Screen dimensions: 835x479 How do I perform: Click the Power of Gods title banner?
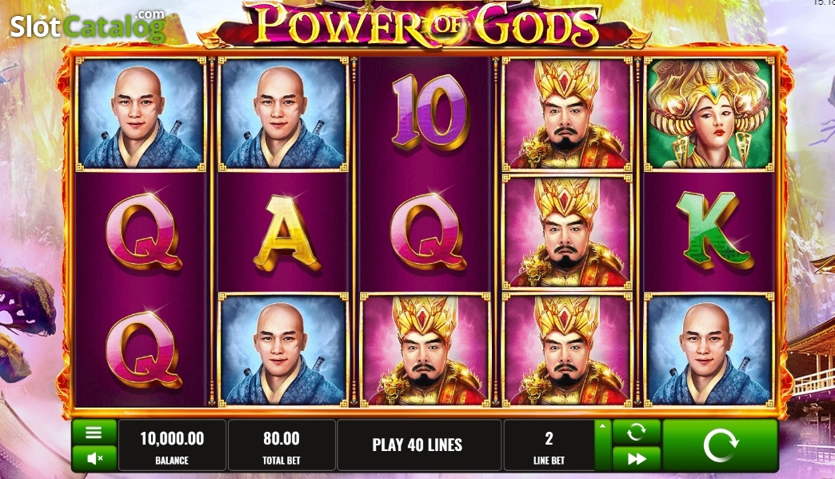[425, 24]
